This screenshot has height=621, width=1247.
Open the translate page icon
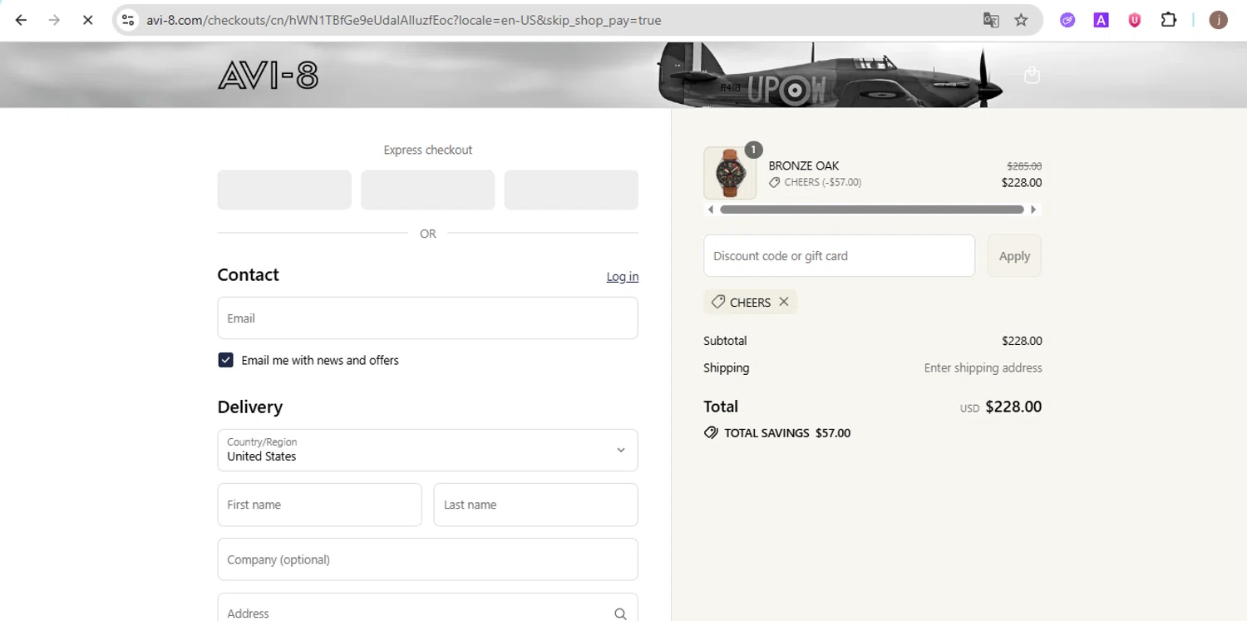(x=991, y=20)
